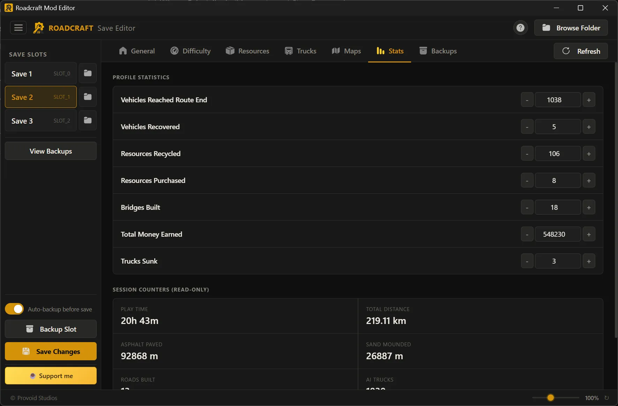Increase Vehicles Reached Route End value
This screenshot has width=618, height=406.
coord(589,100)
